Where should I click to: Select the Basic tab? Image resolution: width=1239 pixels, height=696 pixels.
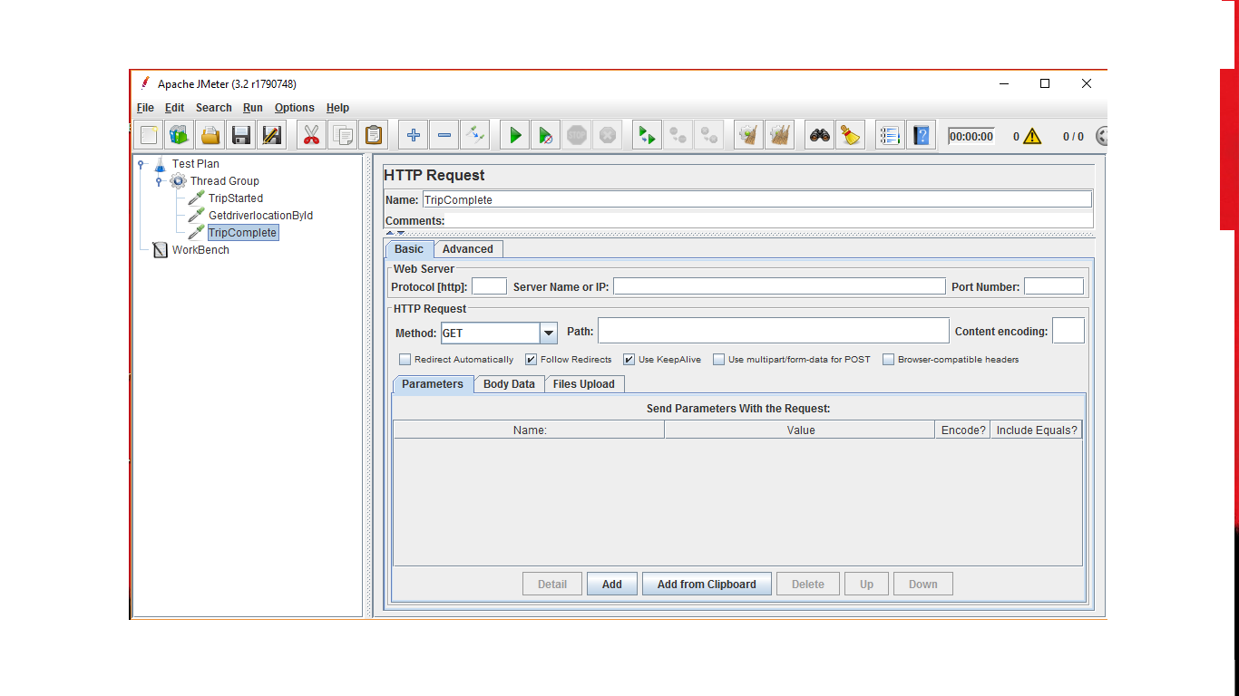[x=409, y=249]
